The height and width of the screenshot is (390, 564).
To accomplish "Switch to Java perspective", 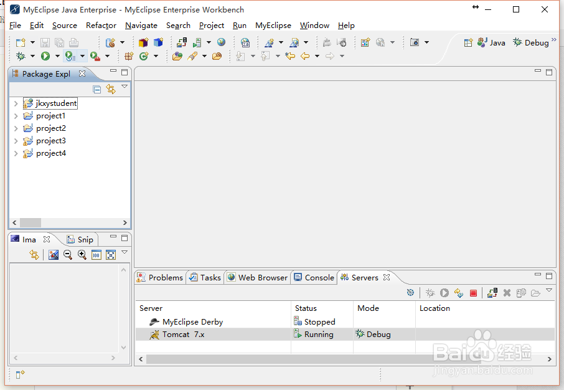I will (x=491, y=42).
